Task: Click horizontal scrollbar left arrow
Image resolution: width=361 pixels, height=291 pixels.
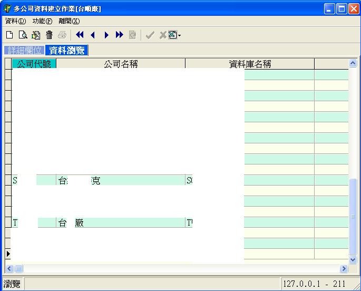Action: point(9,268)
